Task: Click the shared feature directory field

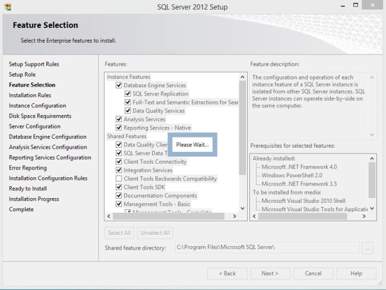Action: point(267,247)
